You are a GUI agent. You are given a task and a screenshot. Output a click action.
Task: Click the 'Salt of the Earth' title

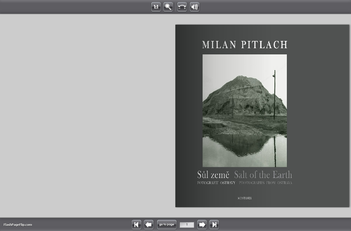click(x=263, y=175)
